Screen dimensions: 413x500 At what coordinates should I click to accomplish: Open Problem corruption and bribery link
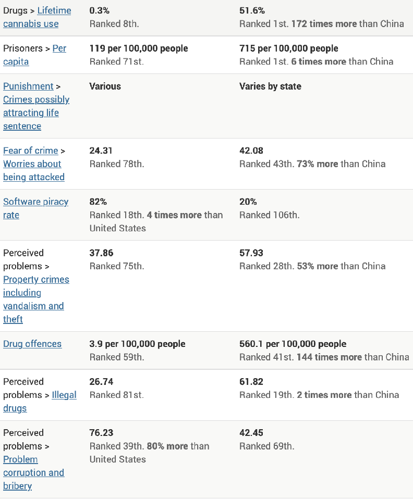(33, 472)
